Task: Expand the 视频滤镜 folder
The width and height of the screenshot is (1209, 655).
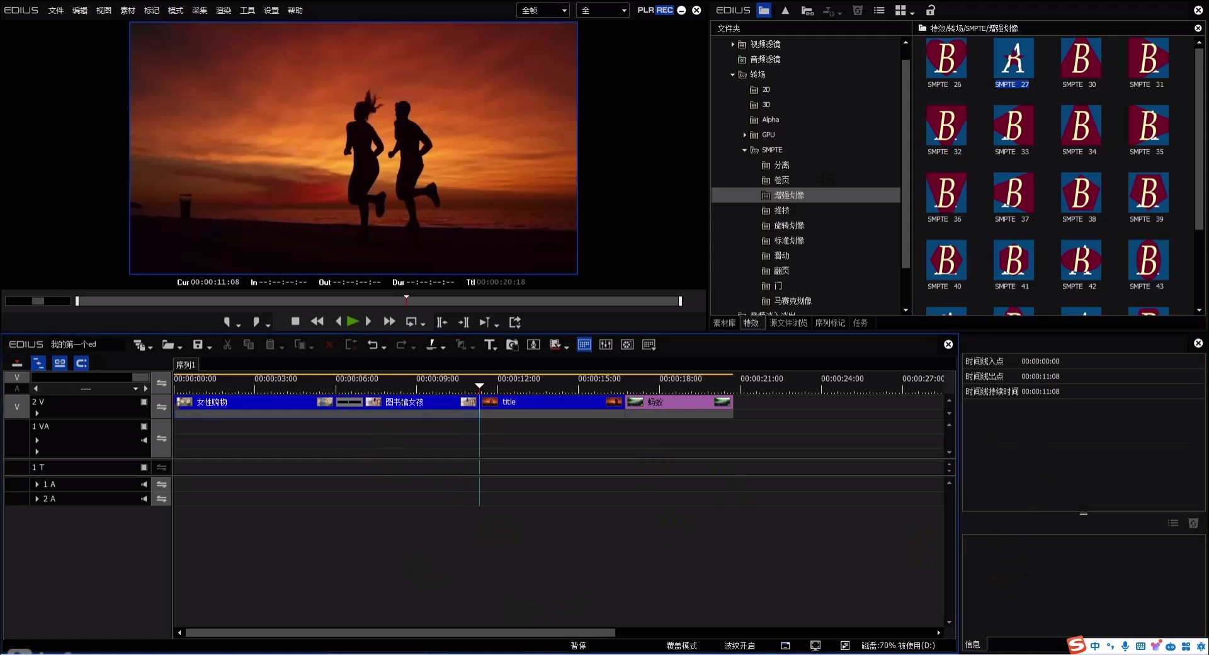Action: pyautogui.click(x=732, y=44)
